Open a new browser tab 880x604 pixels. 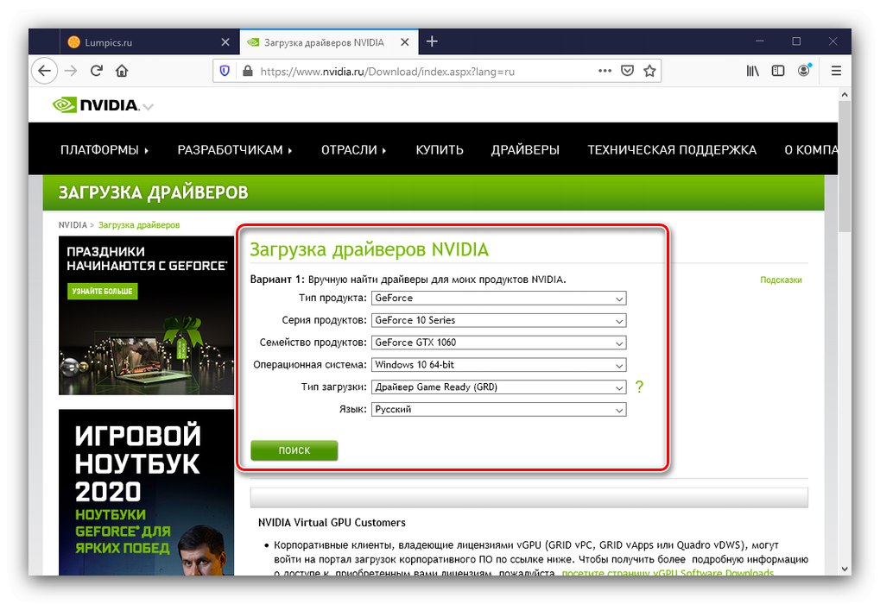point(432,41)
